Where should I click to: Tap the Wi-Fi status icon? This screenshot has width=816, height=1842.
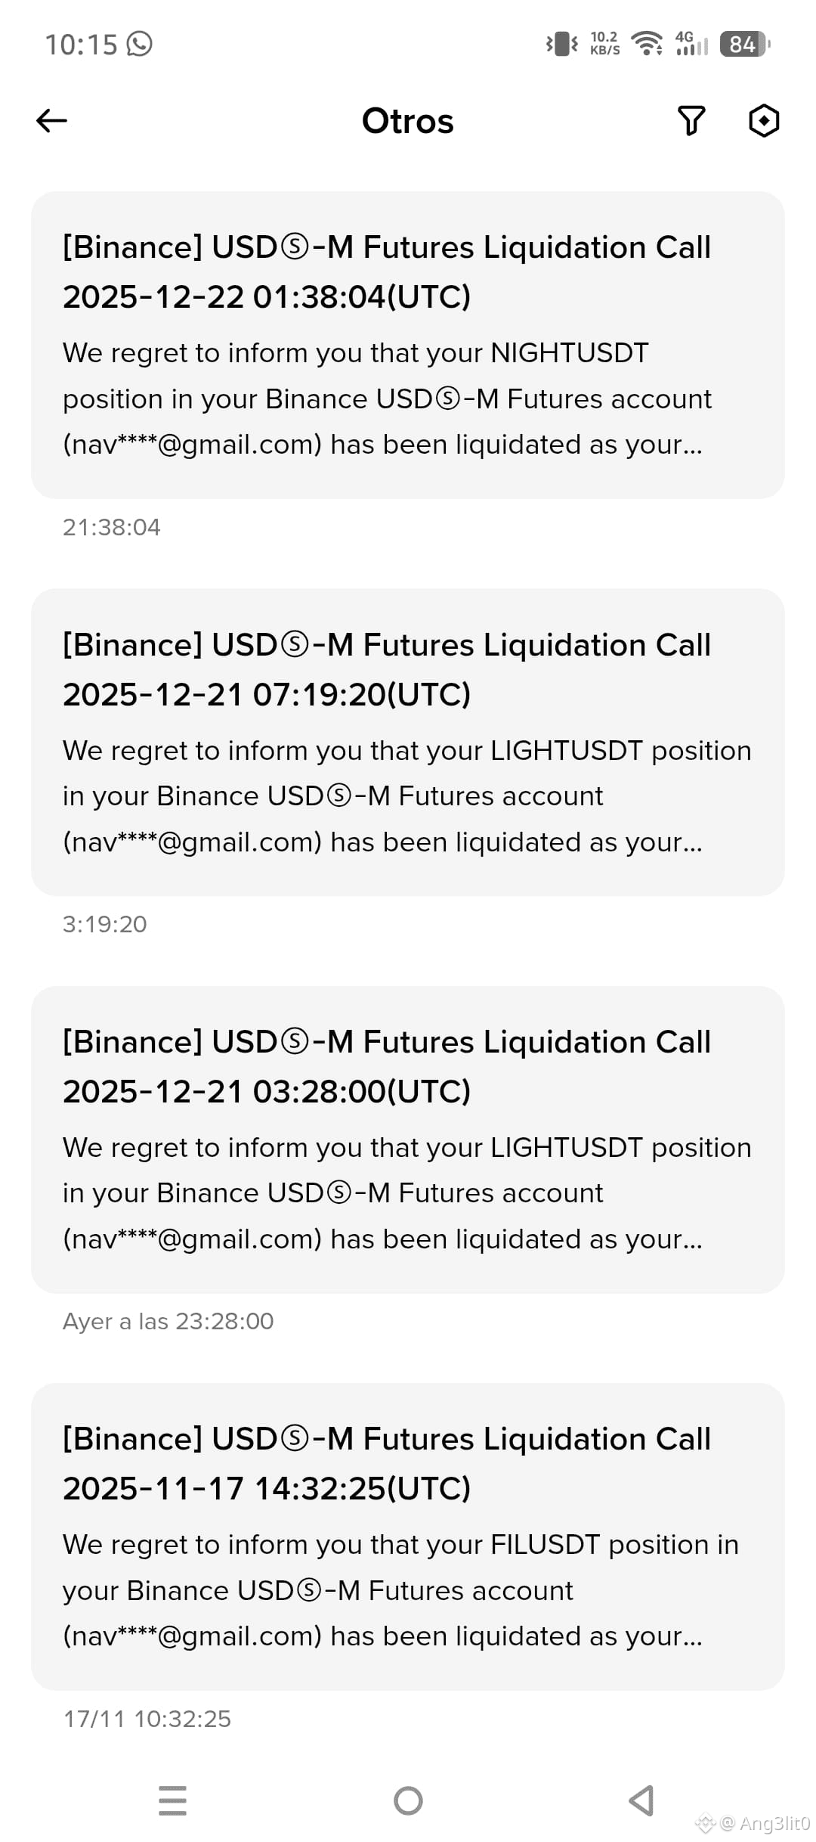click(647, 44)
